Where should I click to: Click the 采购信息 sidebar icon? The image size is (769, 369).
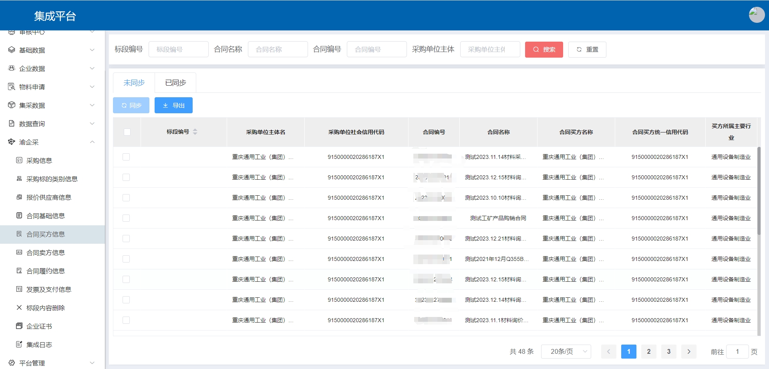tap(19, 160)
